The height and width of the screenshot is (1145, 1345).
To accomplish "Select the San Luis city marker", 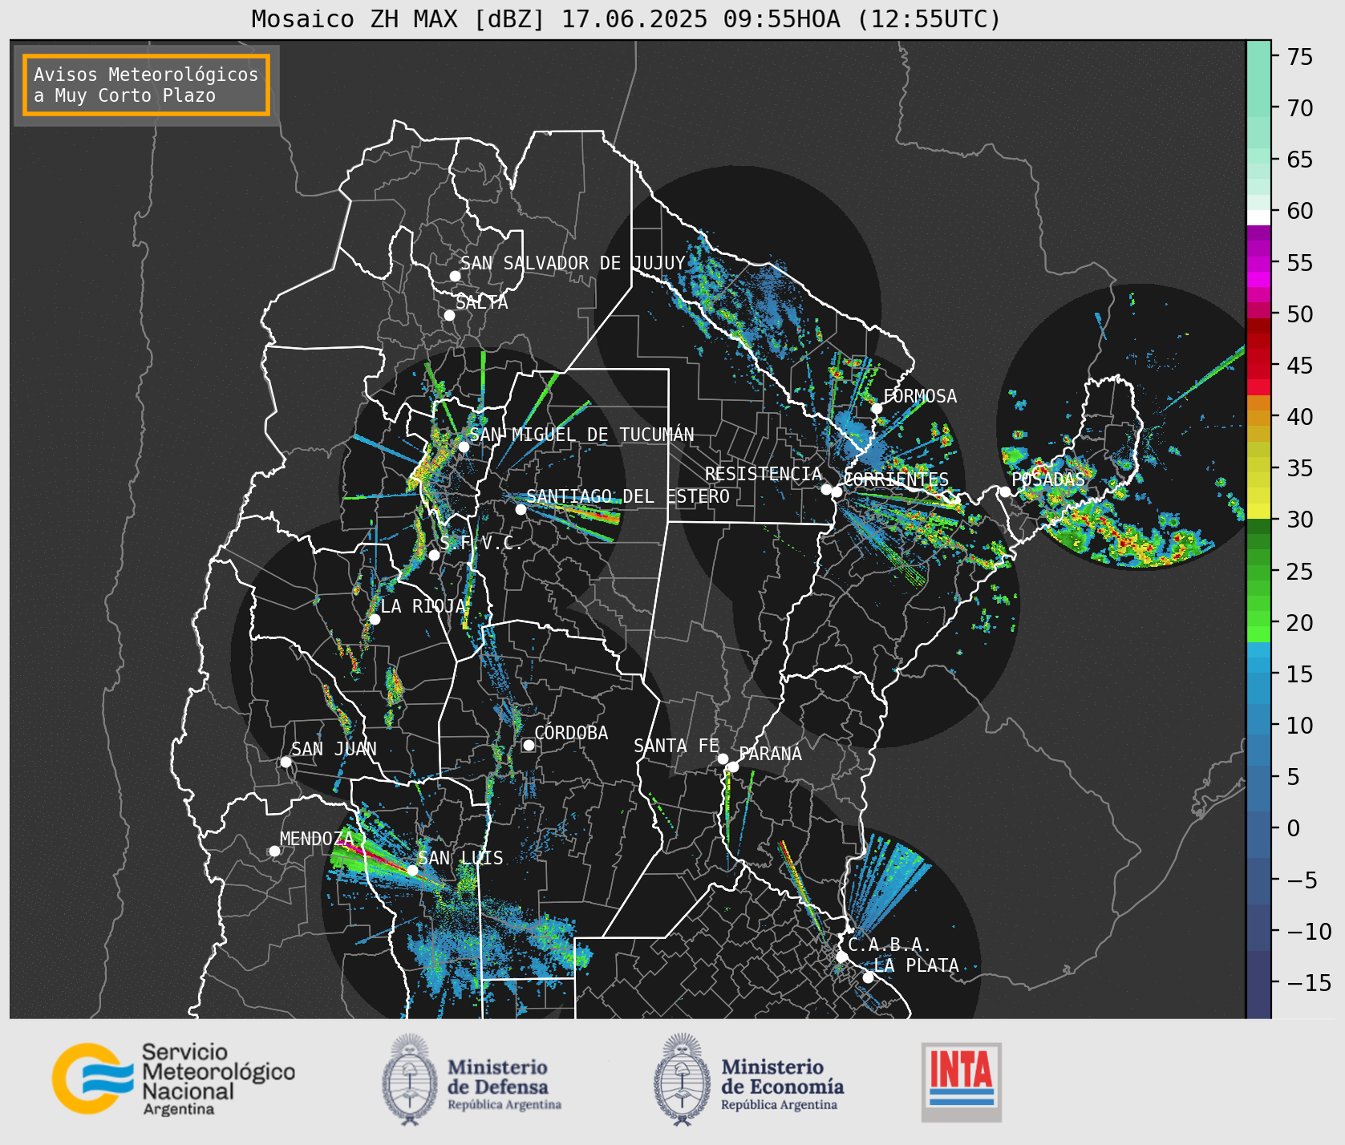I will click(412, 870).
